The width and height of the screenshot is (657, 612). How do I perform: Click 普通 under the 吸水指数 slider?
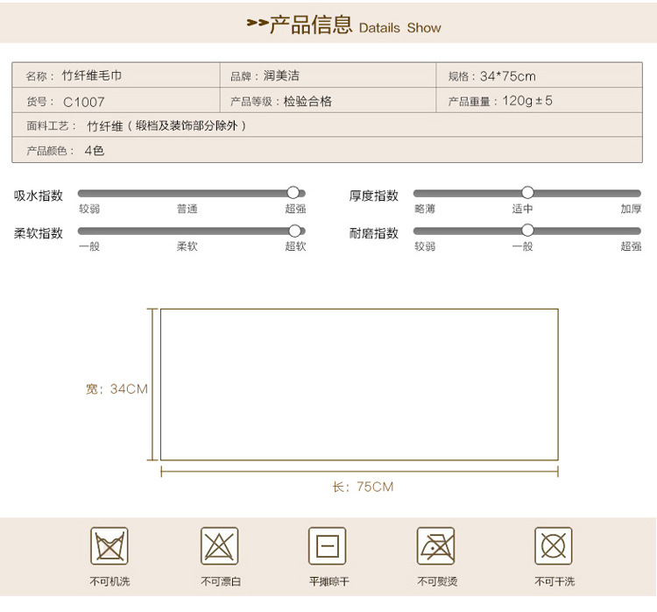[x=187, y=209]
